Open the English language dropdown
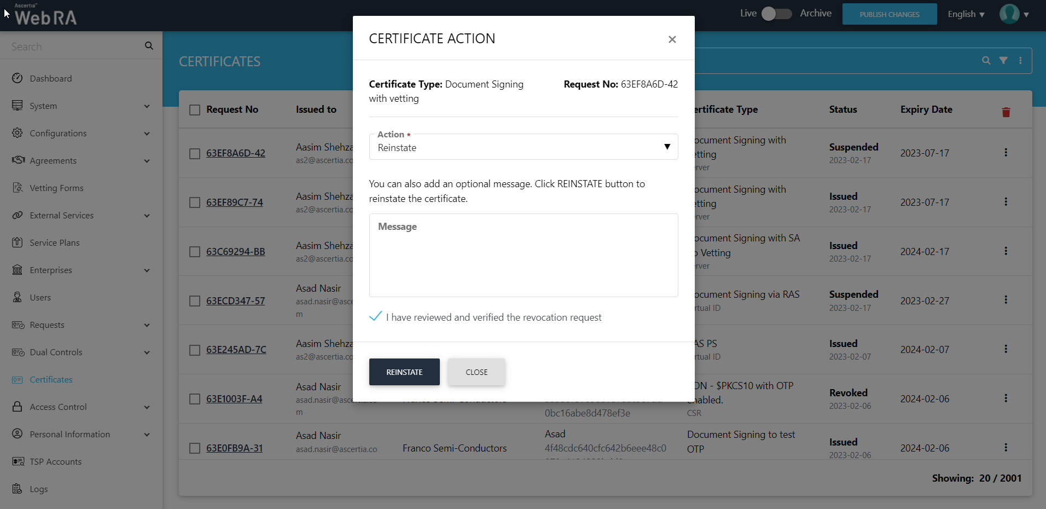 (966, 14)
